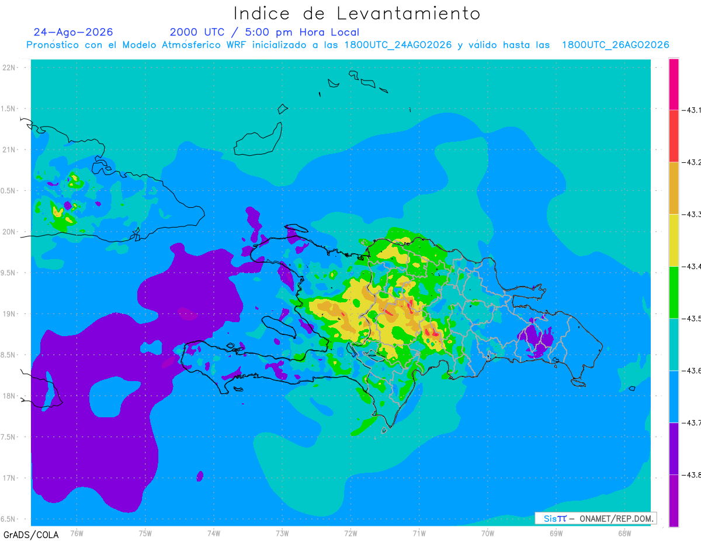The height and width of the screenshot is (541, 701).
Task: Click the "70W" longitude label
Action: tap(488, 533)
